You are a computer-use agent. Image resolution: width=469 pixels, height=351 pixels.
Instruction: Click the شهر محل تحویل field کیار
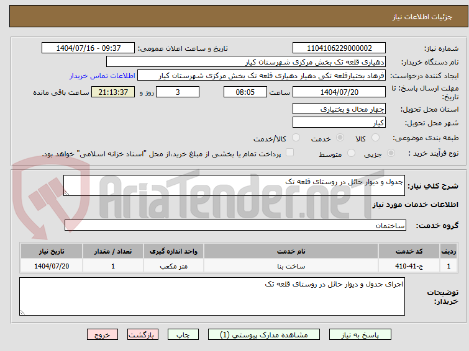[x=339, y=122]
